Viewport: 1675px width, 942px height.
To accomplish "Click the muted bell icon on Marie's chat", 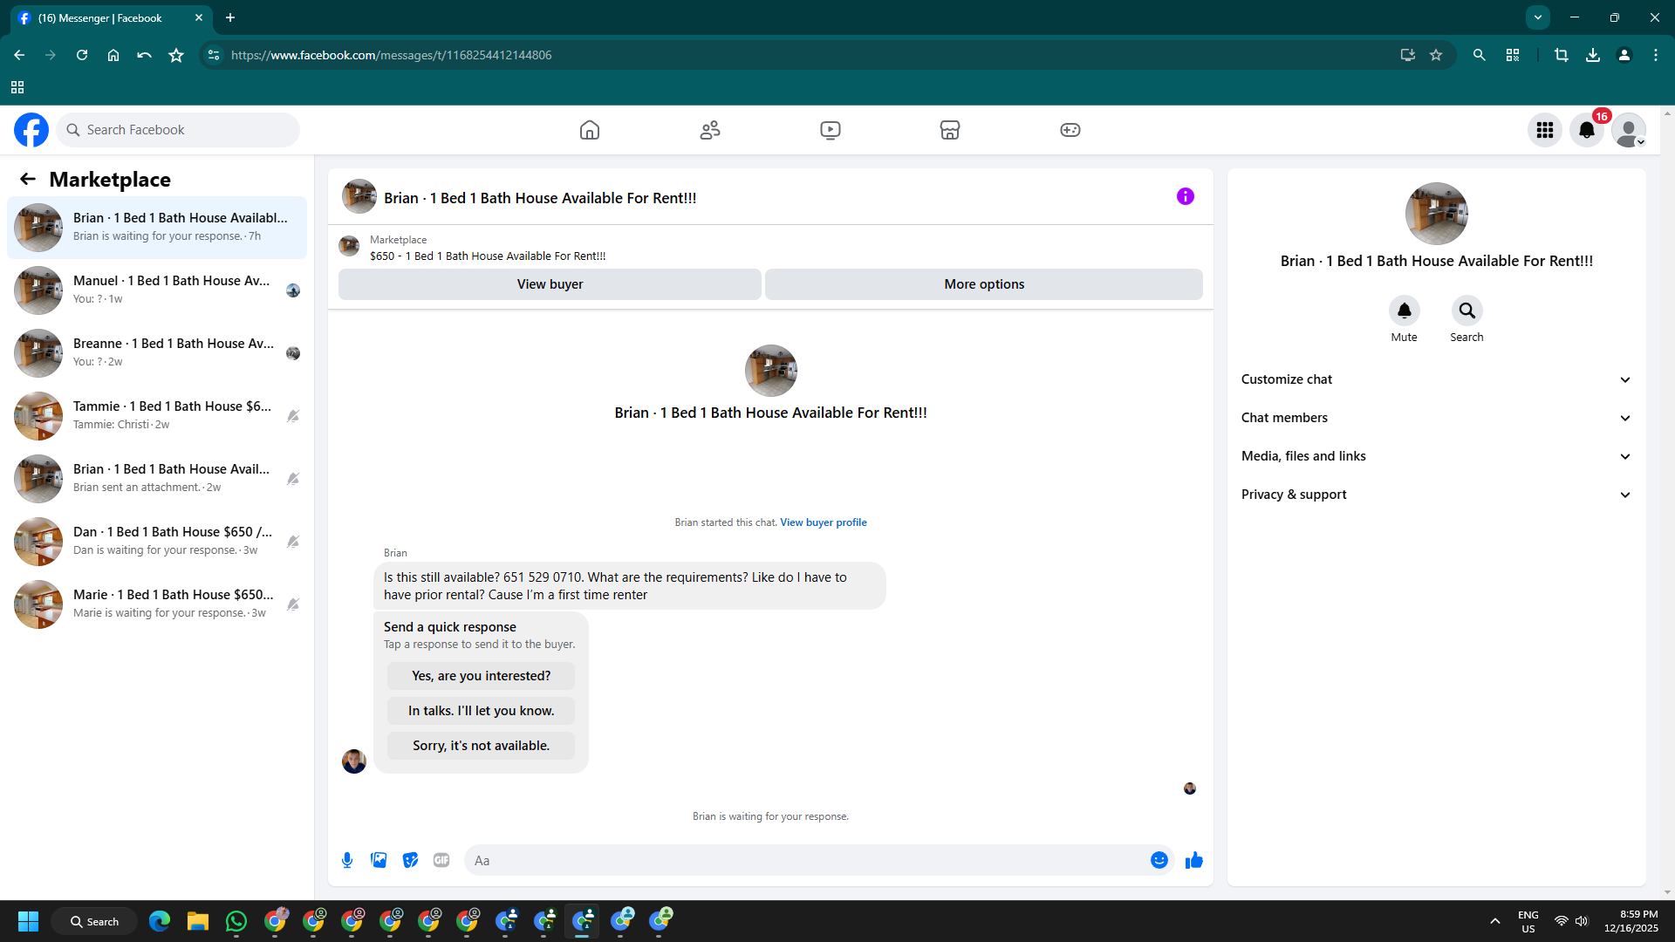I will click(293, 604).
